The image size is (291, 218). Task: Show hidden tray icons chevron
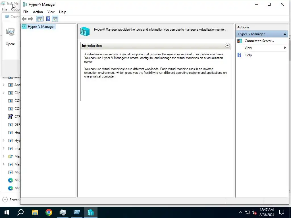click(240, 212)
